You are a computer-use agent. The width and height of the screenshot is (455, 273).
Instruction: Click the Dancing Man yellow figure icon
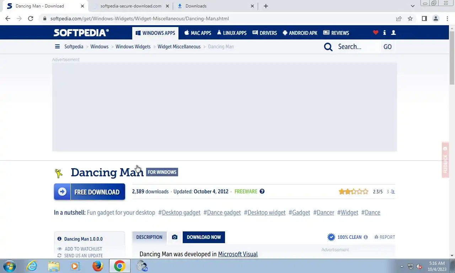[x=59, y=173]
